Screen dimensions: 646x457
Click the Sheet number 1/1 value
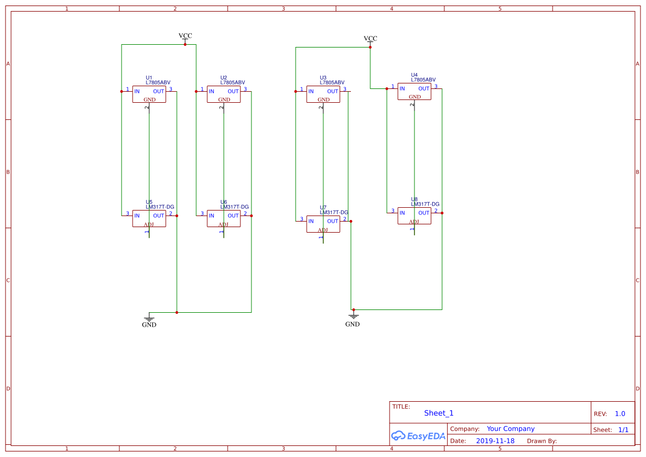click(623, 429)
